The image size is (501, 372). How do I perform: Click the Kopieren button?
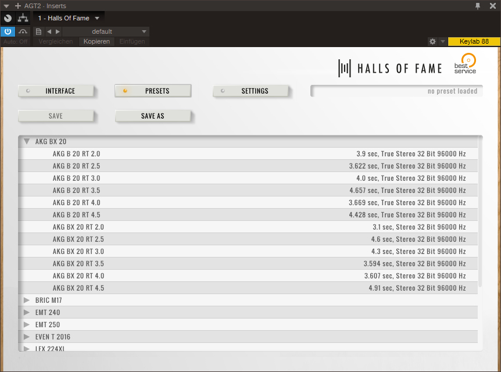coord(96,41)
